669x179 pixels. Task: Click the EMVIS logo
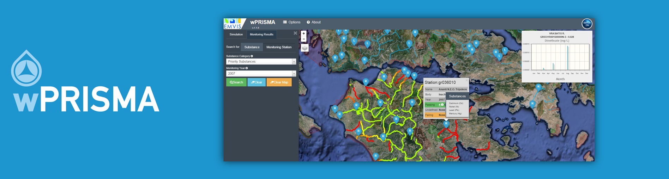pyautogui.click(x=234, y=24)
